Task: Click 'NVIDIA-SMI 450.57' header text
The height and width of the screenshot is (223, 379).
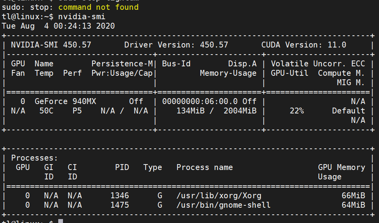Action: [51, 45]
